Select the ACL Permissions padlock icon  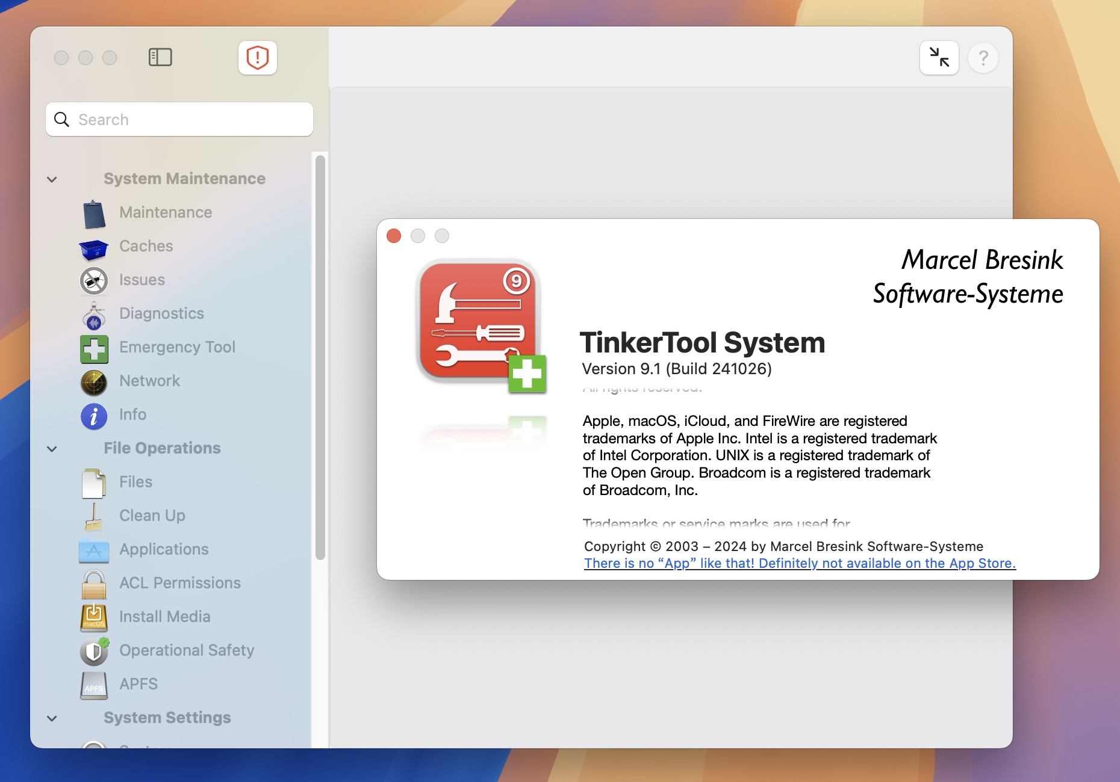(x=94, y=584)
